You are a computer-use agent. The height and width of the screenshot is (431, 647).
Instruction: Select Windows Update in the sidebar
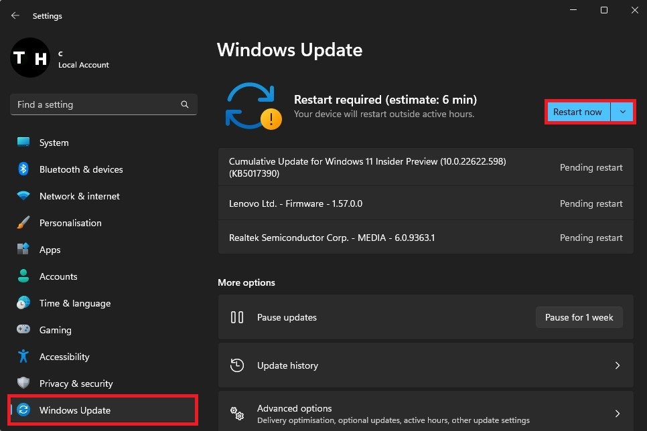(75, 410)
